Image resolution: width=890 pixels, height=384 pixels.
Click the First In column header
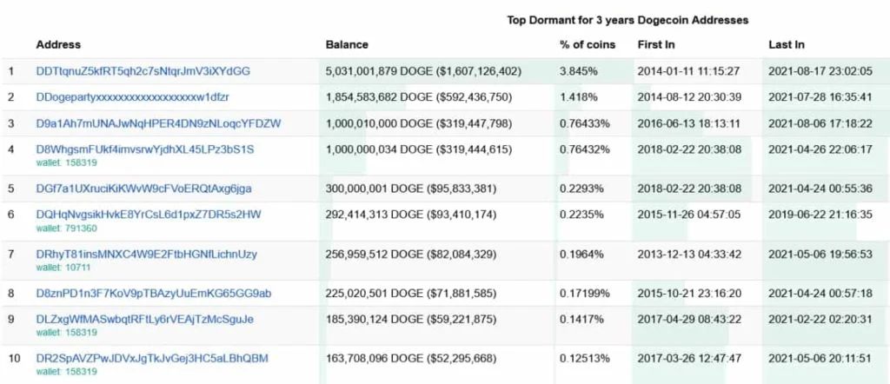[x=656, y=44]
